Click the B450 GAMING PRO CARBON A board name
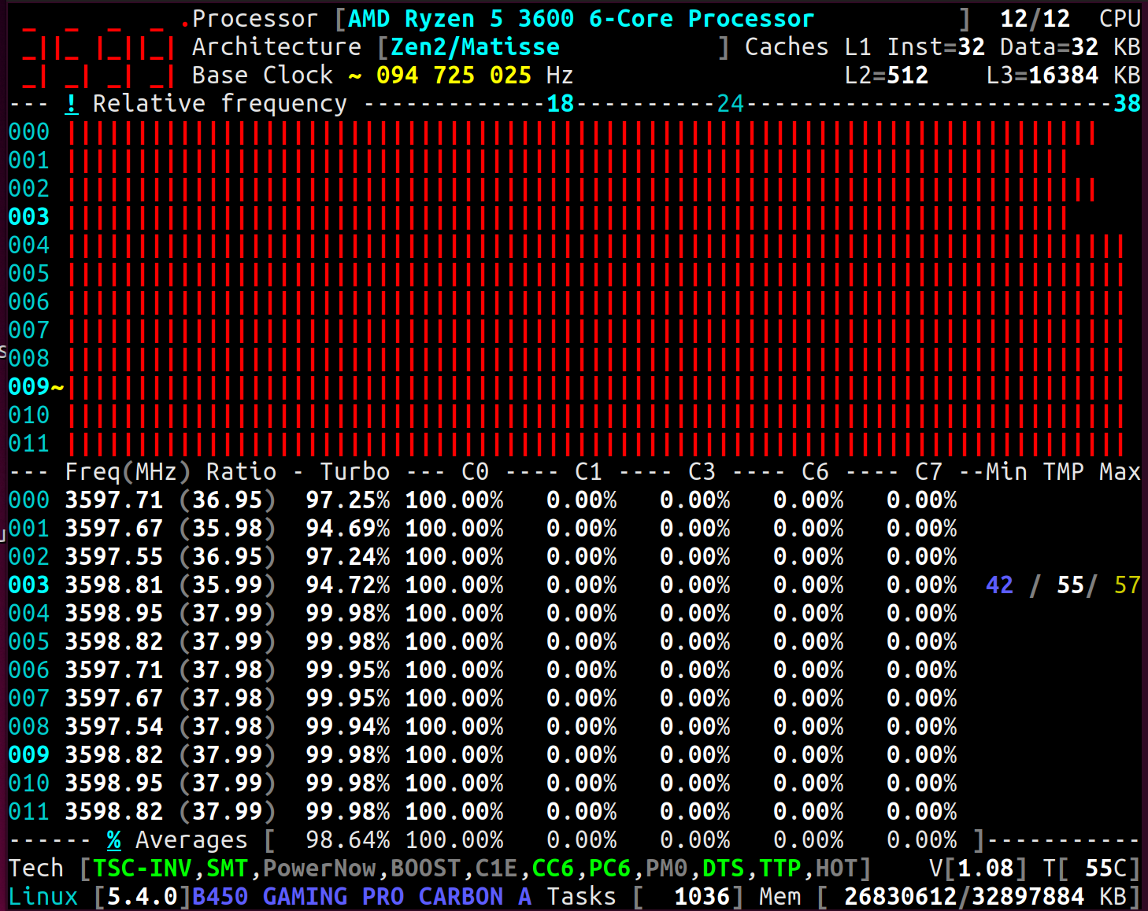The width and height of the screenshot is (1148, 911). [x=362, y=897]
